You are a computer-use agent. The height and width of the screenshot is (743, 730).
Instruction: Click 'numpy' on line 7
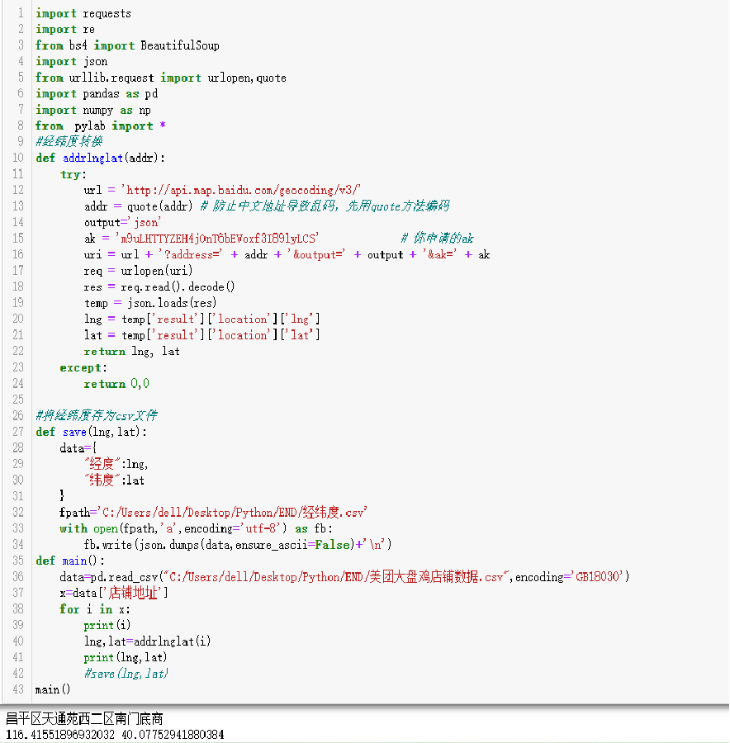click(98, 110)
